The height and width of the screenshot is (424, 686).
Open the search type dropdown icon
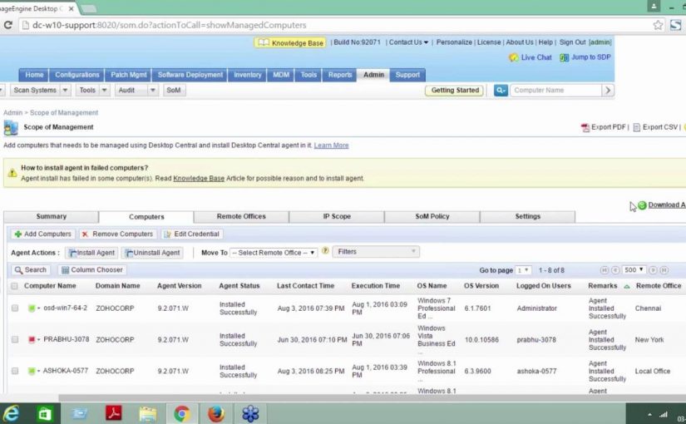click(x=501, y=91)
